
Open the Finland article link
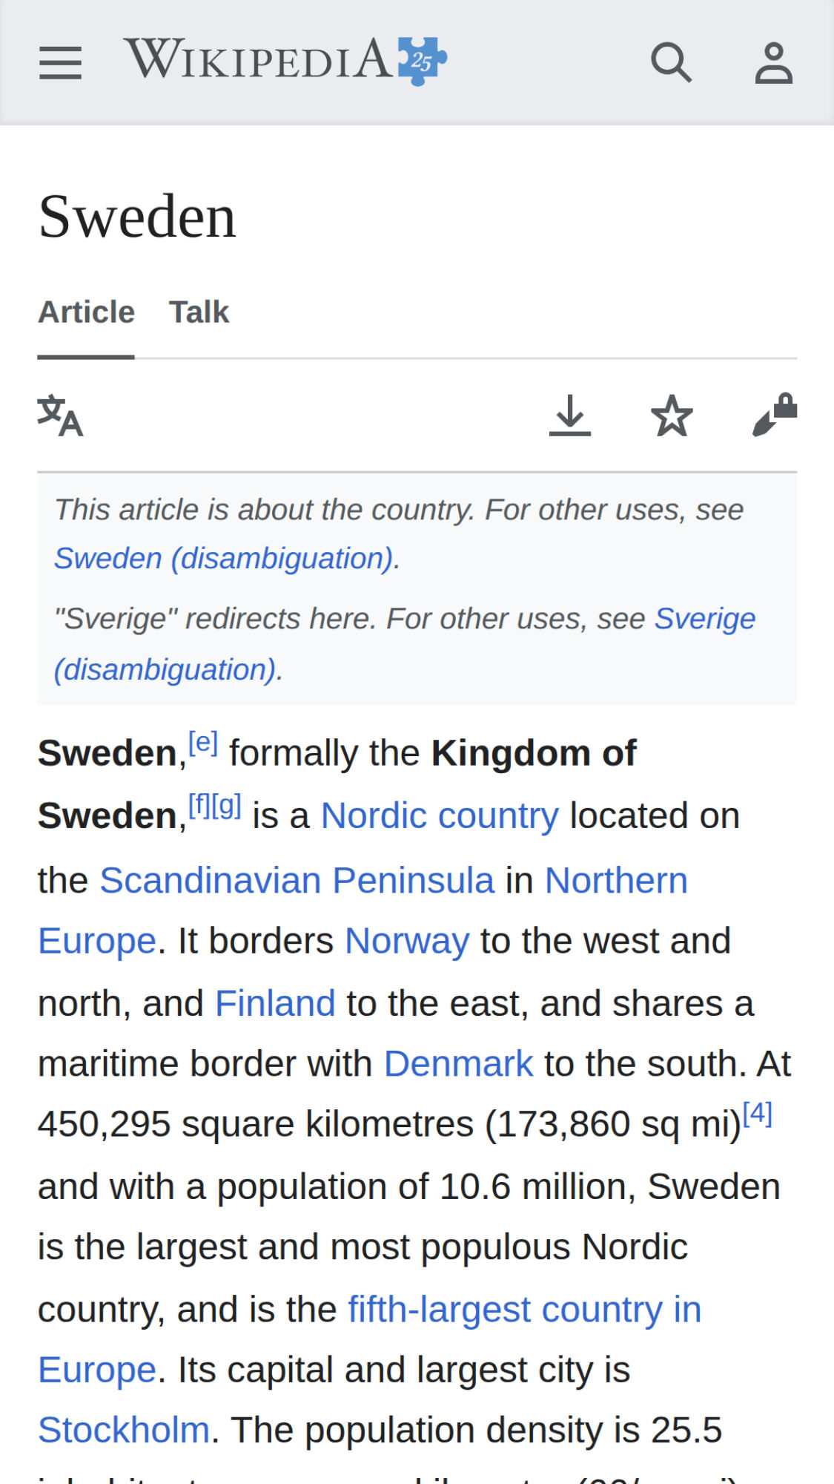click(275, 1004)
